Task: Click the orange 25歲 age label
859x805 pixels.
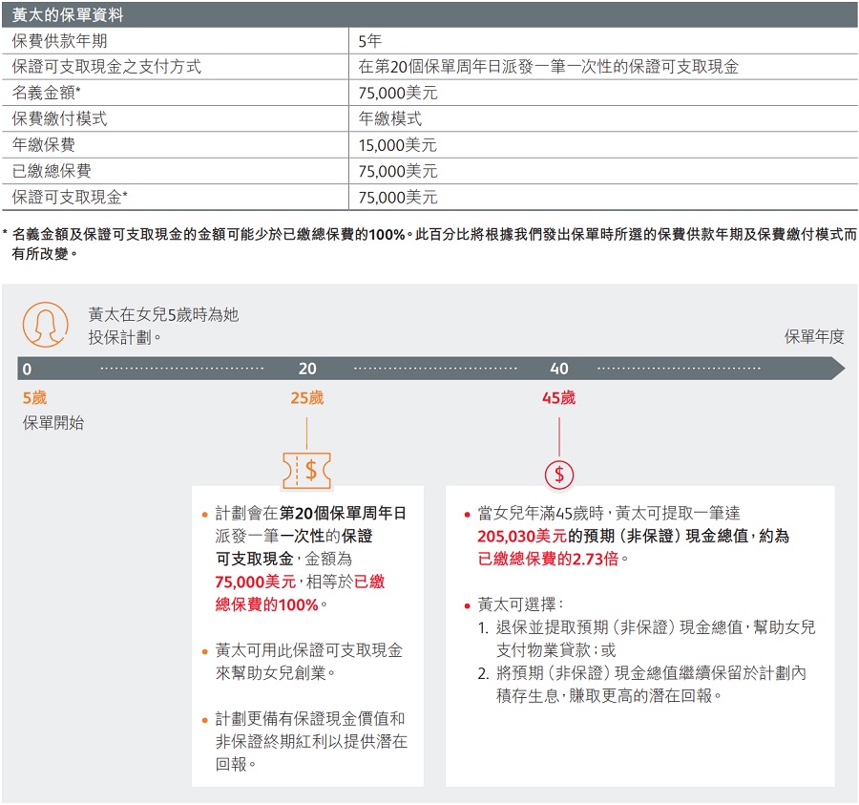Action: pos(306,397)
